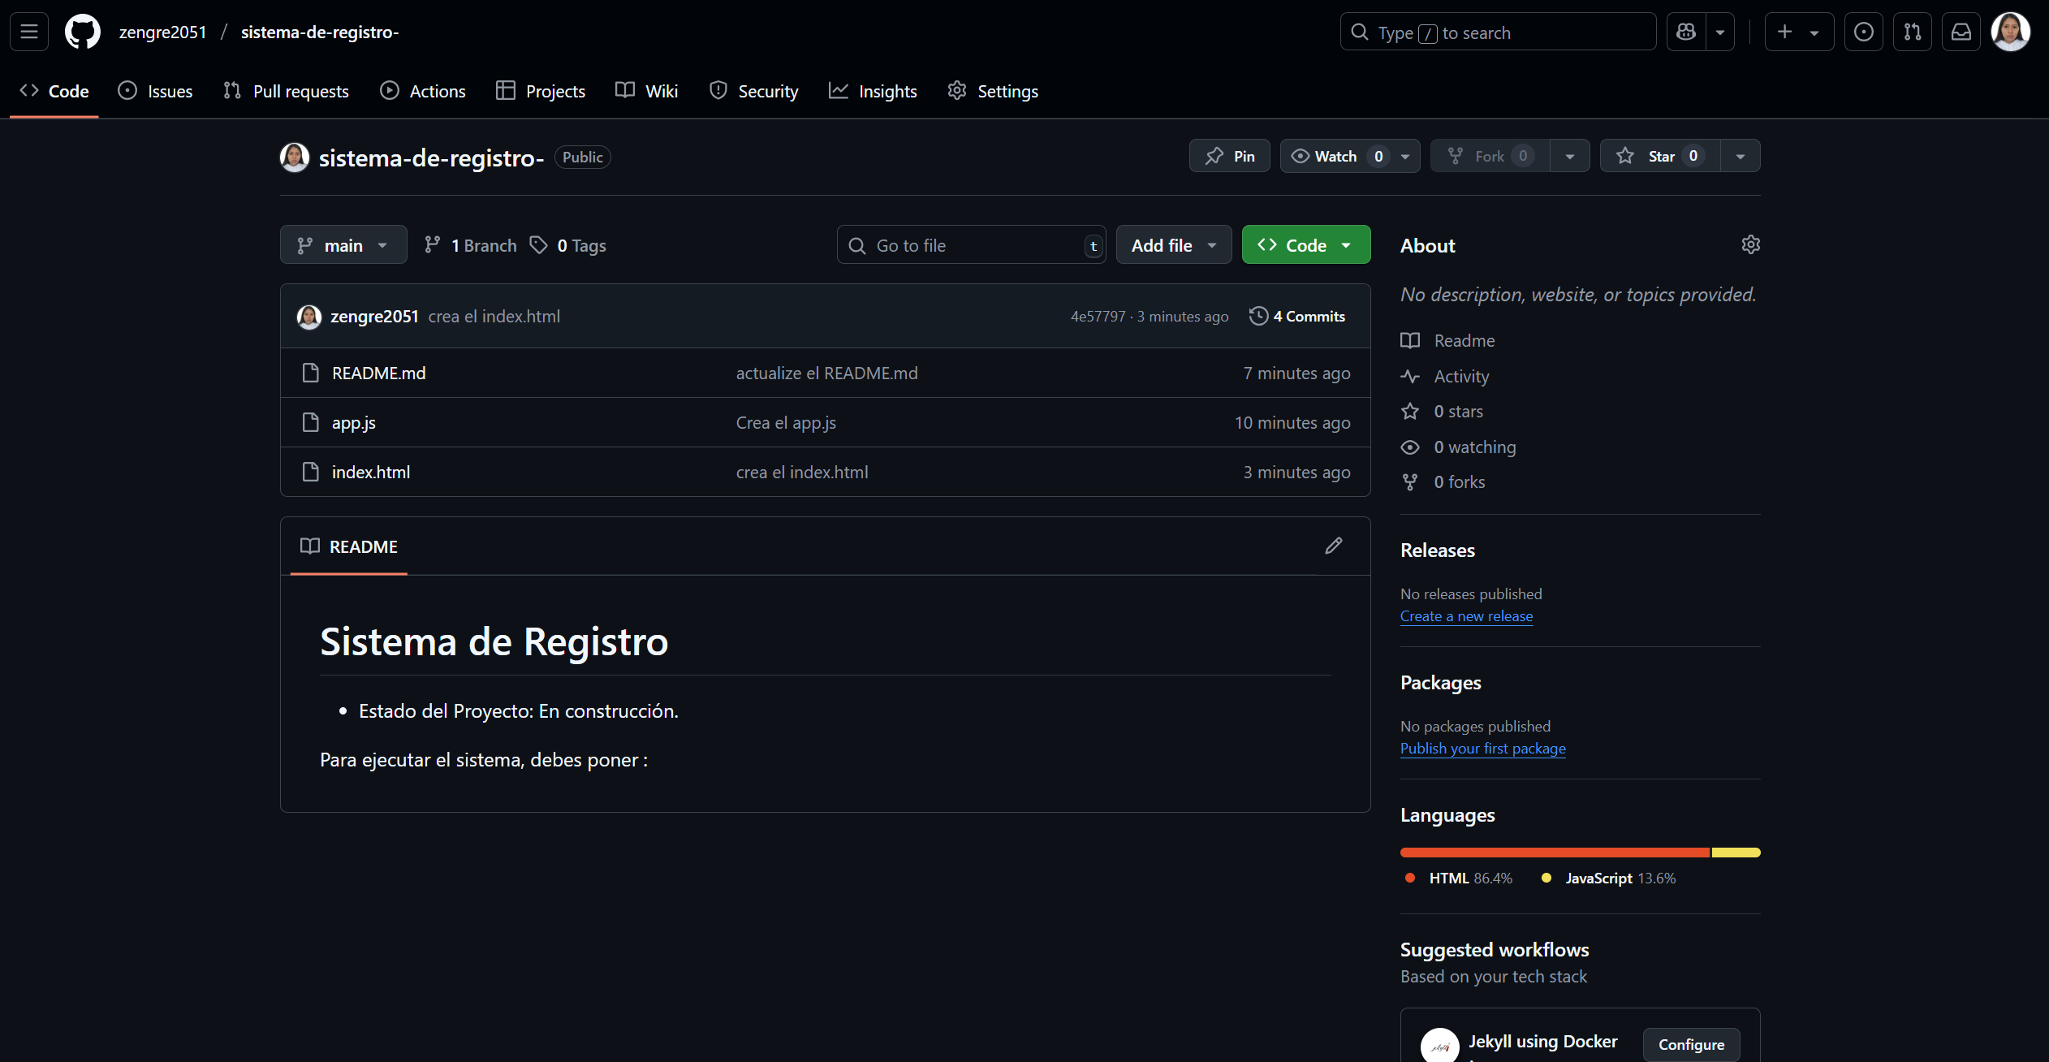Open Fork options dropdown arrow
The width and height of the screenshot is (2049, 1062).
1570,156
